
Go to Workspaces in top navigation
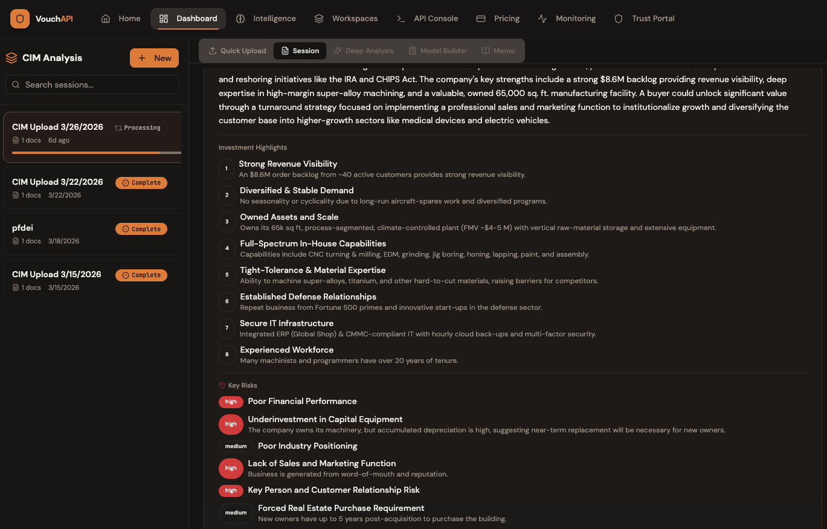pos(346,19)
